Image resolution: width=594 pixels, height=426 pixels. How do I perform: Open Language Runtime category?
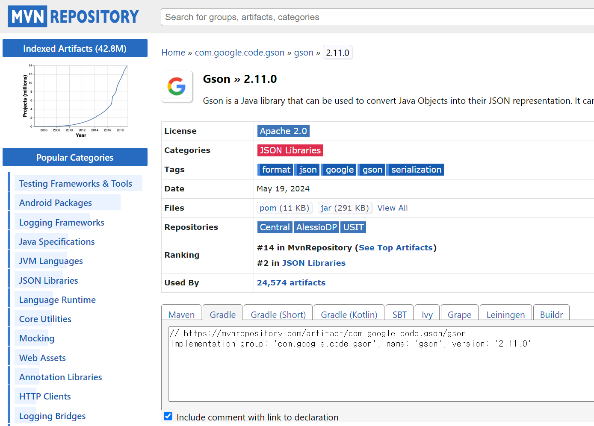pyautogui.click(x=57, y=300)
